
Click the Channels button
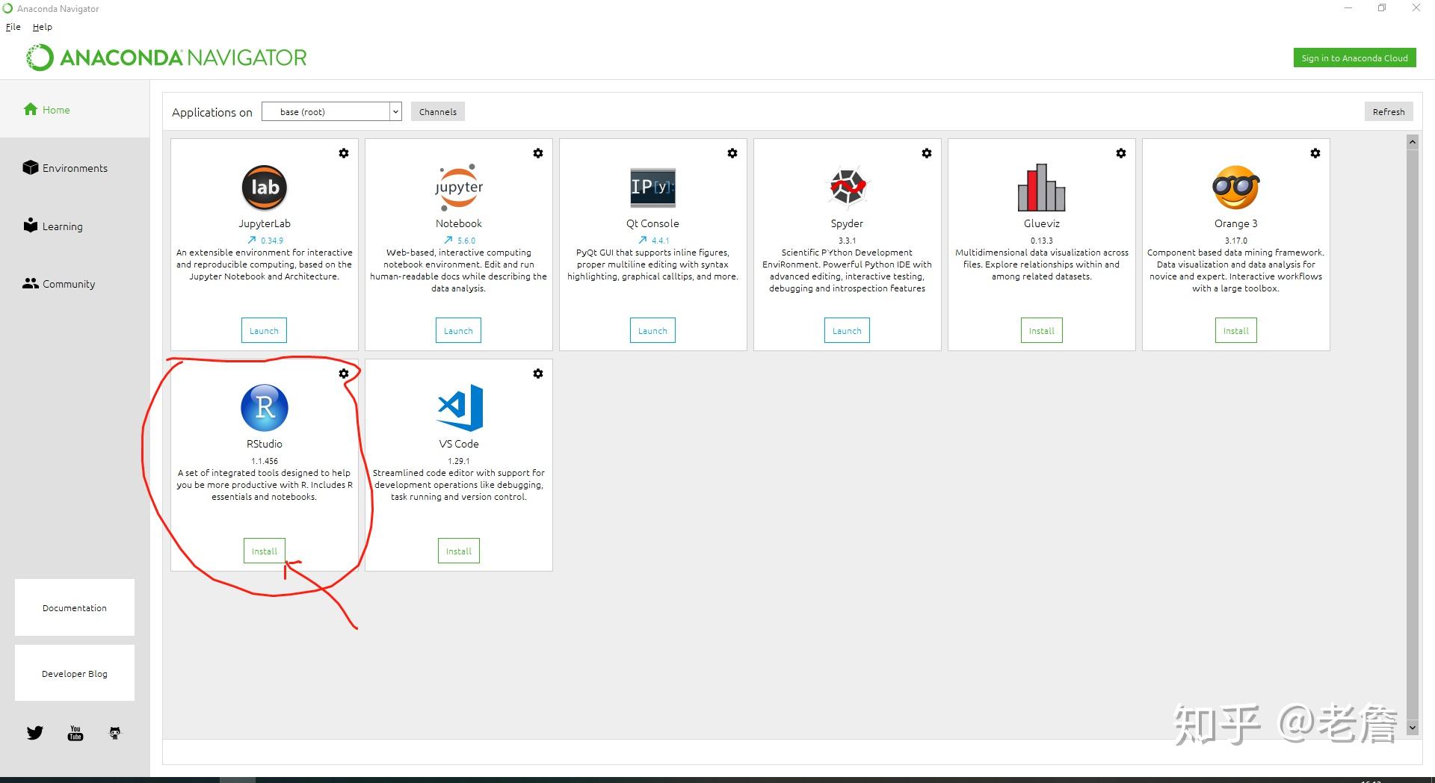438,112
